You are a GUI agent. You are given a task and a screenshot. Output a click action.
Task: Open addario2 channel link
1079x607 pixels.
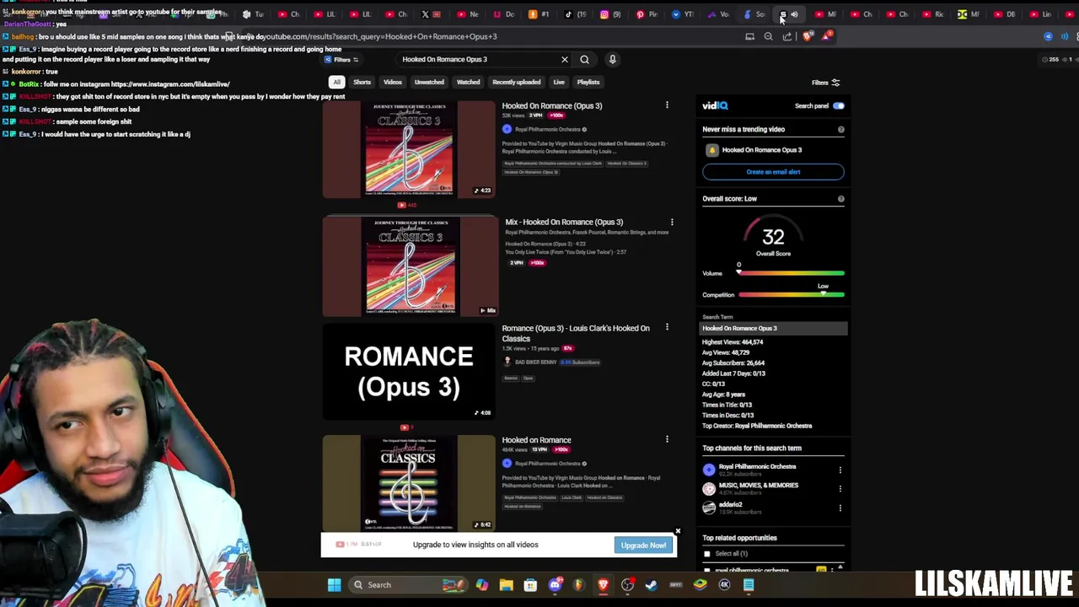(730, 504)
